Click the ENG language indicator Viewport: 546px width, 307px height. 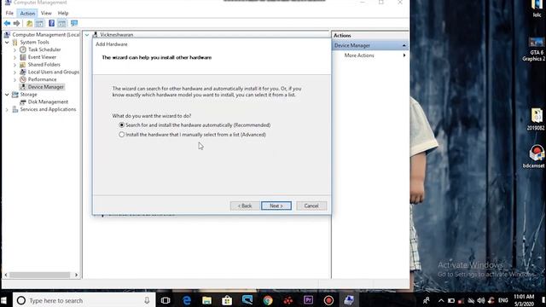pyautogui.click(x=503, y=300)
